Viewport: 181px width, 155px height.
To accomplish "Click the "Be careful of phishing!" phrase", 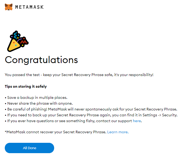I will (x=27, y=109).
